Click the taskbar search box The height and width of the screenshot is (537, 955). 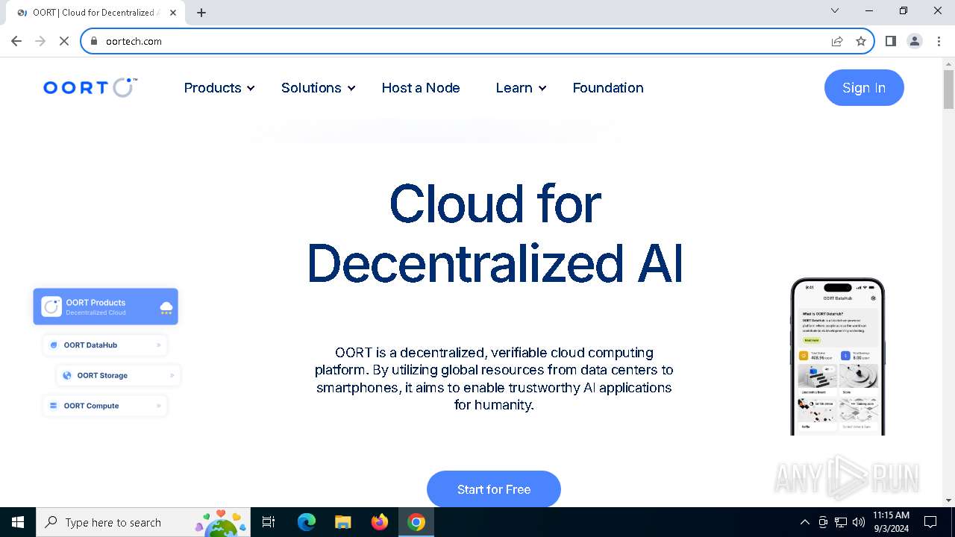tap(144, 522)
